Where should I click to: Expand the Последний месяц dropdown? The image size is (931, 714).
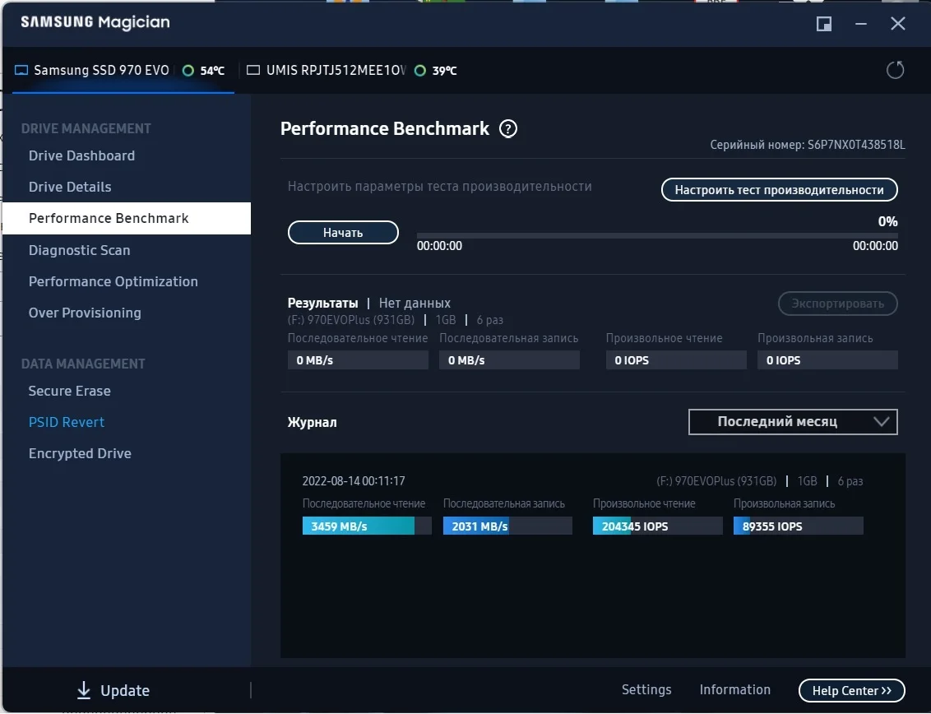click(x=793, y=422)
